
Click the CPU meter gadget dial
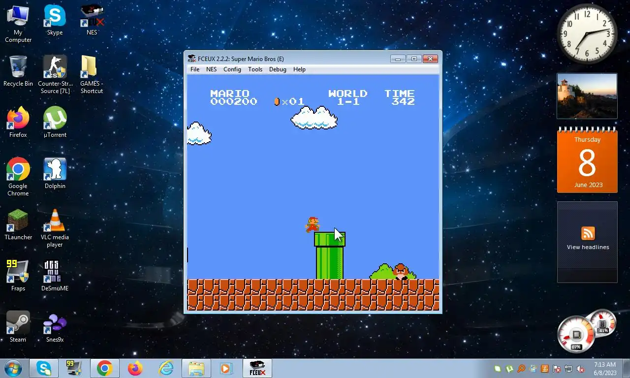pos(576,335)
